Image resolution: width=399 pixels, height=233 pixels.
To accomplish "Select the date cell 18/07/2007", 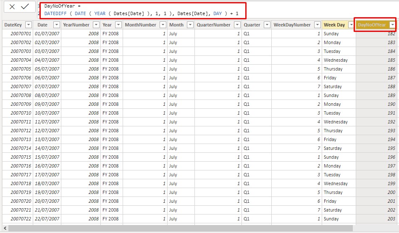I will (x=47, y=183).
